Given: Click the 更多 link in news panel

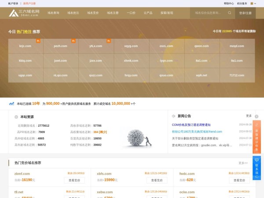Looking at the screenshot, I should pos(249,116).
